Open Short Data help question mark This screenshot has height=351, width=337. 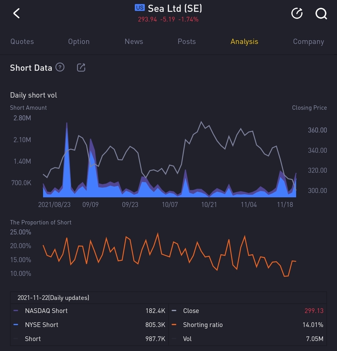(x=60, y=67)
